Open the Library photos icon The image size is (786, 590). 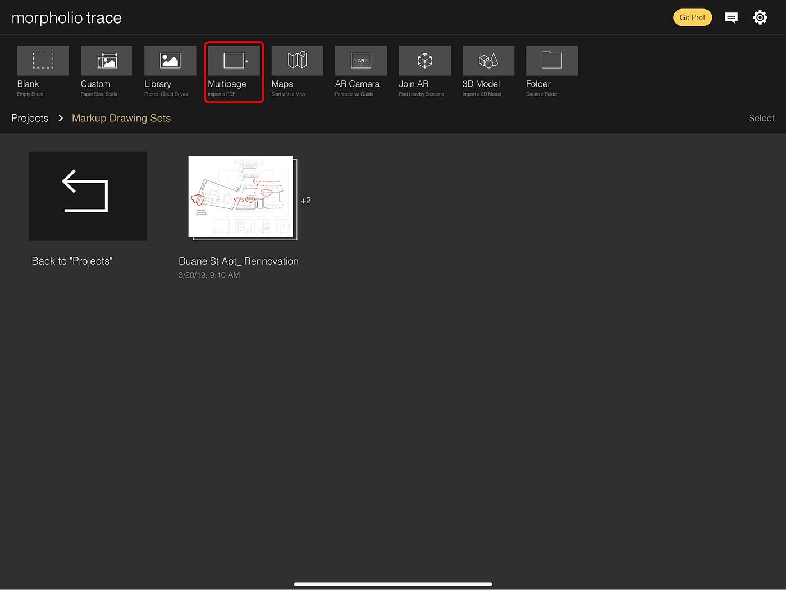(x=170, y=61)
